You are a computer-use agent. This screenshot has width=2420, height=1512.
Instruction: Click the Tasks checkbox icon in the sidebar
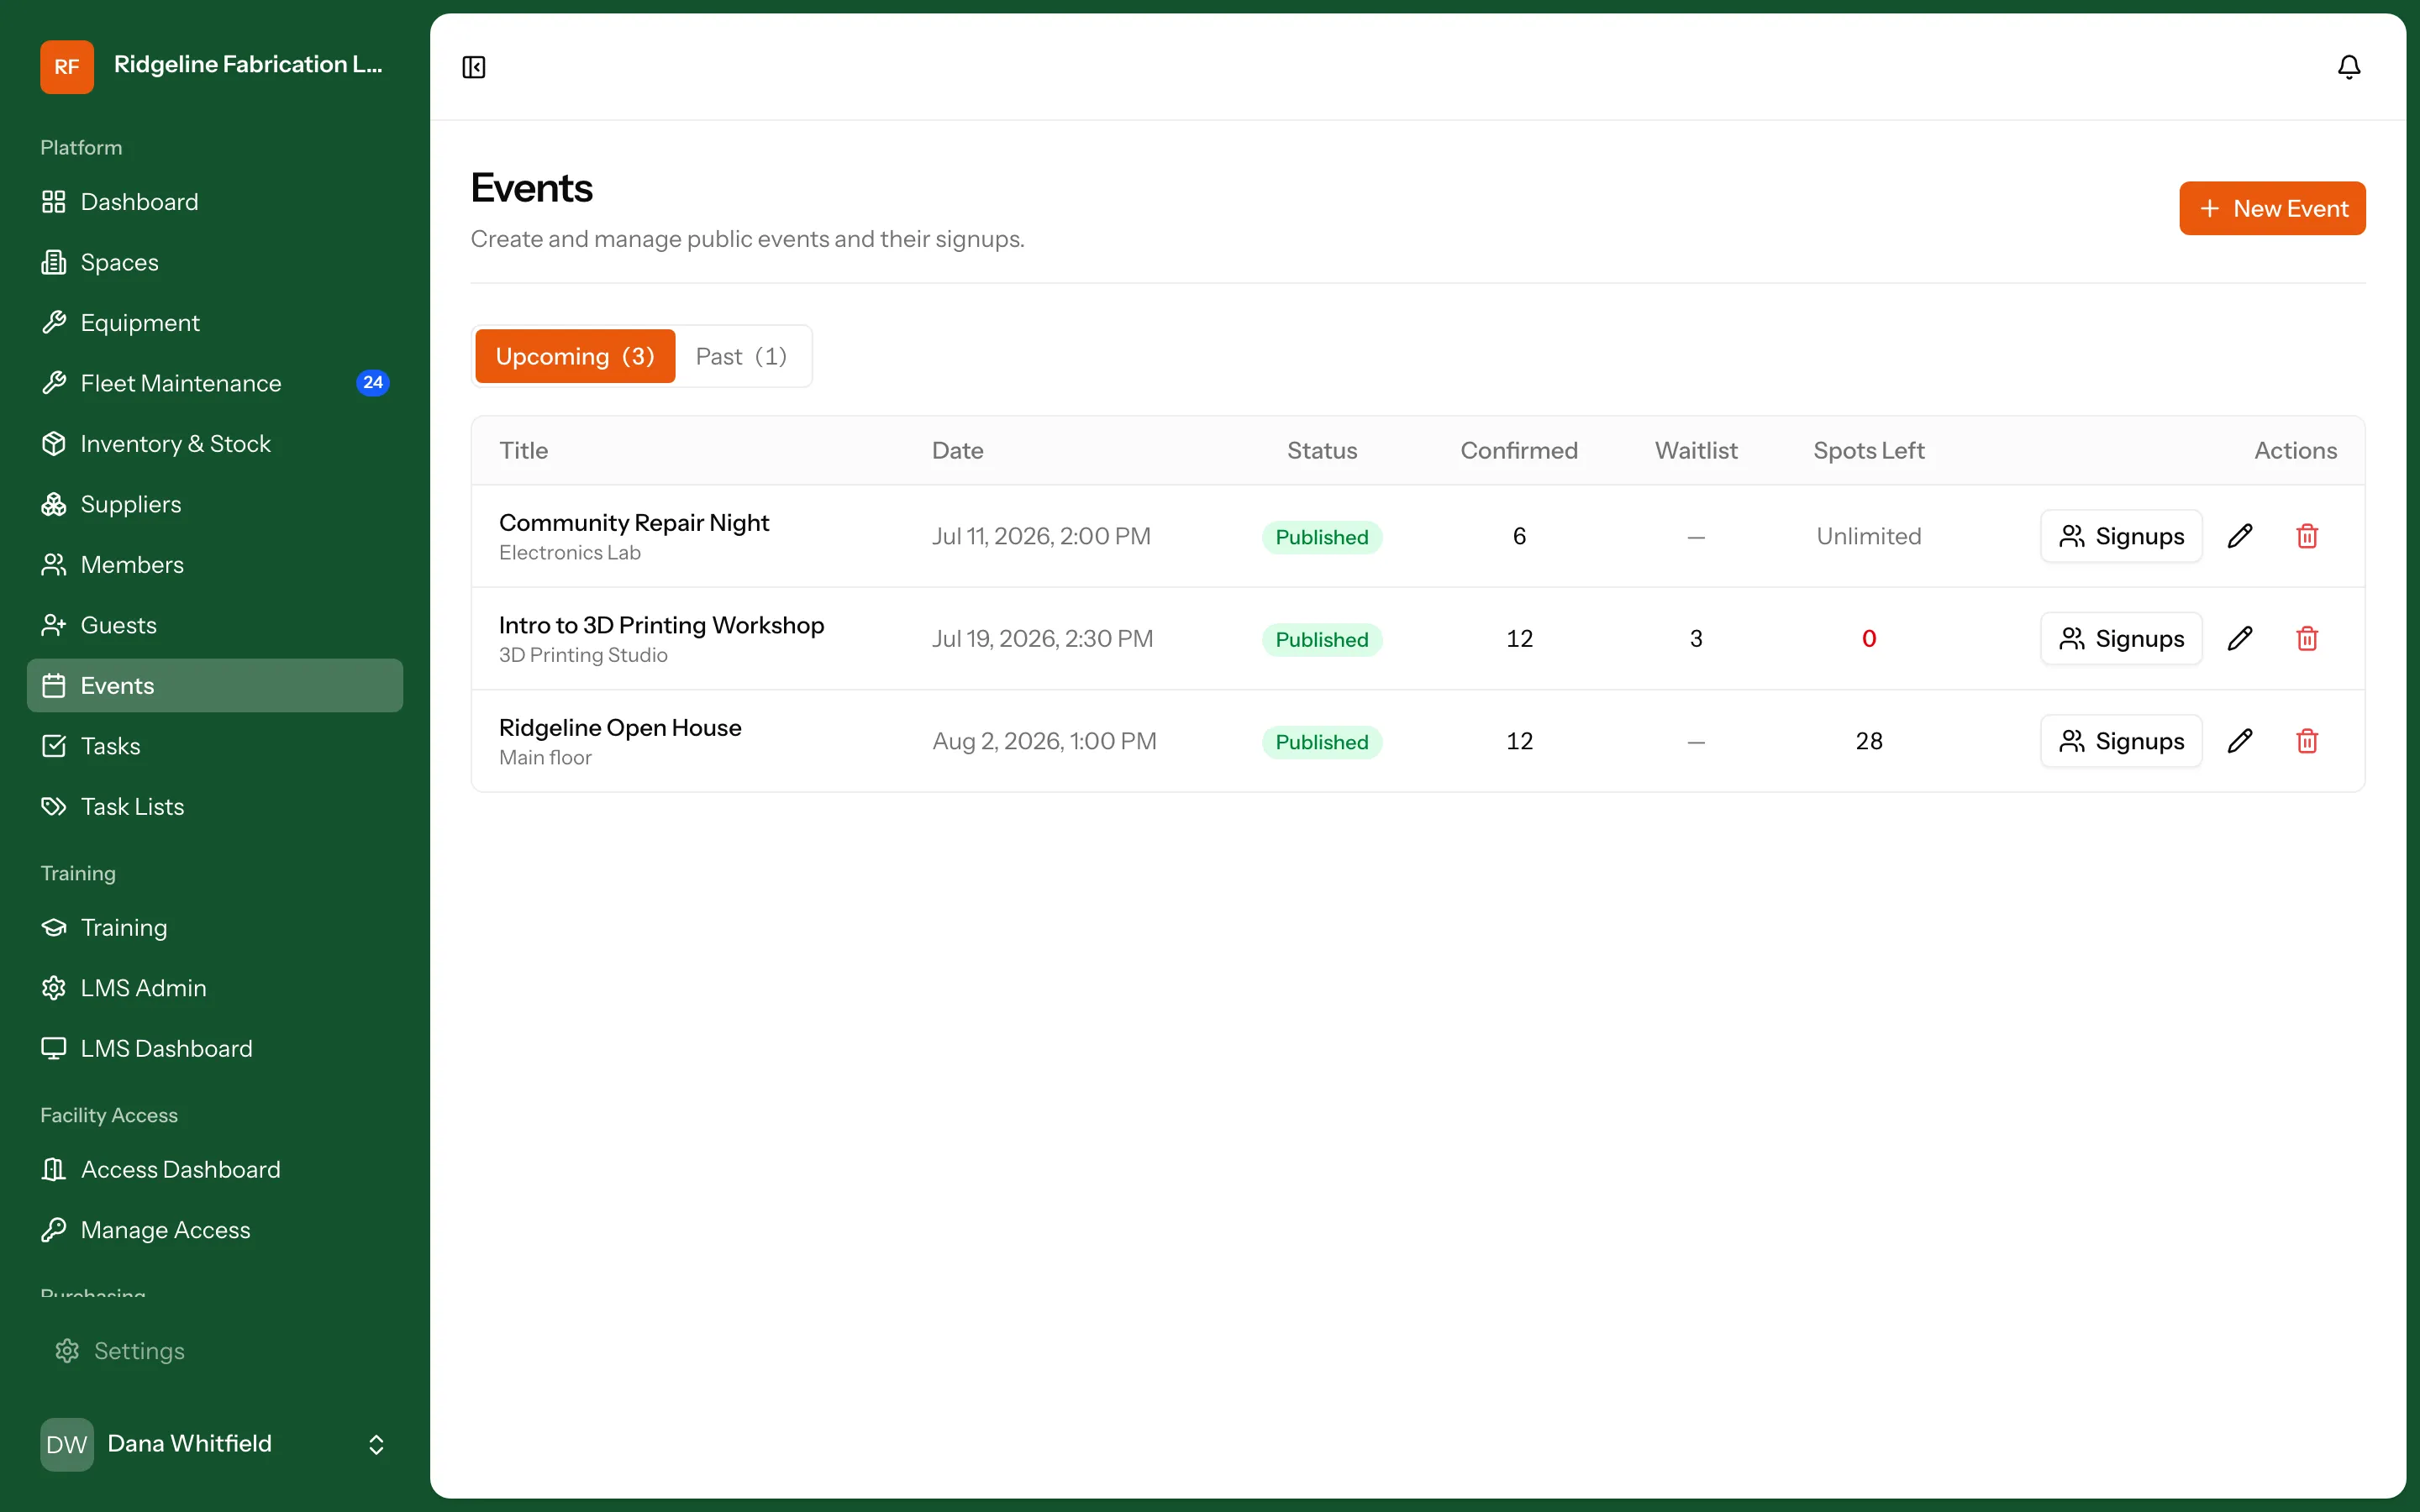click(x=54, y=746)
